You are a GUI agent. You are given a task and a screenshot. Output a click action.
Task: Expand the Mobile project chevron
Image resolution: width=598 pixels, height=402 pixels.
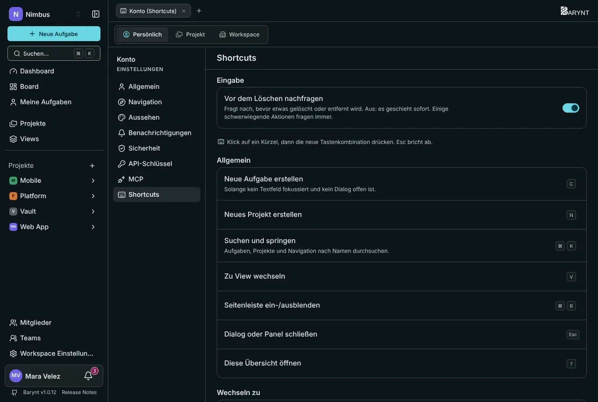pos(93,180)
